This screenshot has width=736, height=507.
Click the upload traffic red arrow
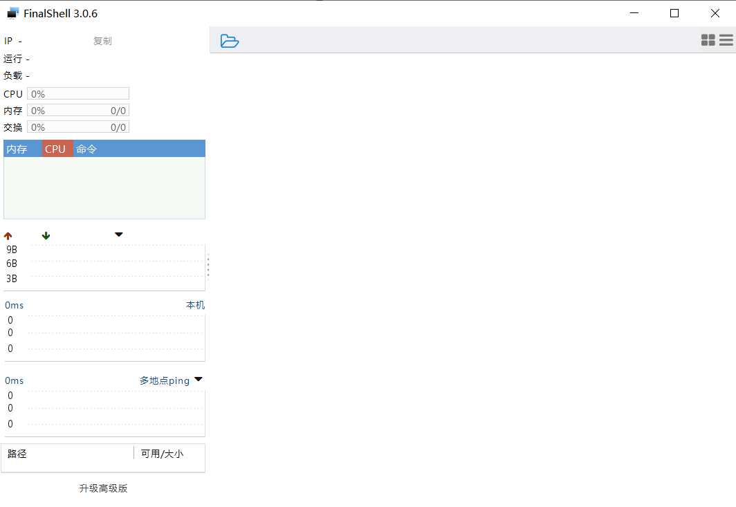(x=8, y=236)
